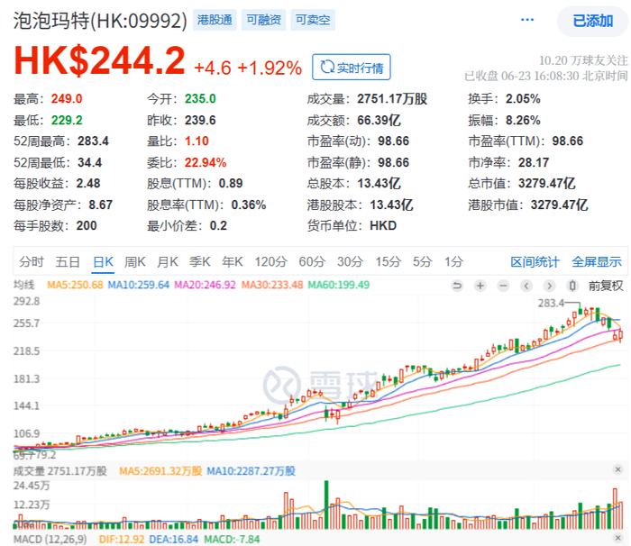Zoom in chart with plus icon
This screenshot has width=631, height=546.
coord(480,286)
